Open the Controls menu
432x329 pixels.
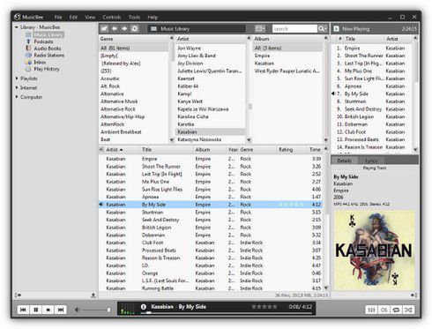coord(112,18)
